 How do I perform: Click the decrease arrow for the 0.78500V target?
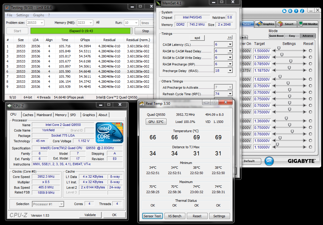[274, 64]
